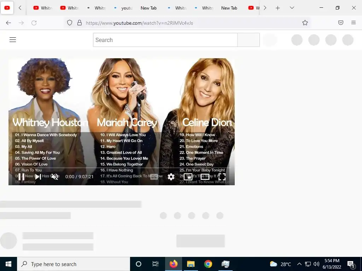Go back with the browser back arrow
The height and width of the screenshot is (271, 362).
(8, 23)
